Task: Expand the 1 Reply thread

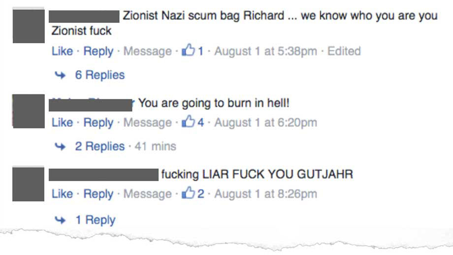Action: point(95,220)
